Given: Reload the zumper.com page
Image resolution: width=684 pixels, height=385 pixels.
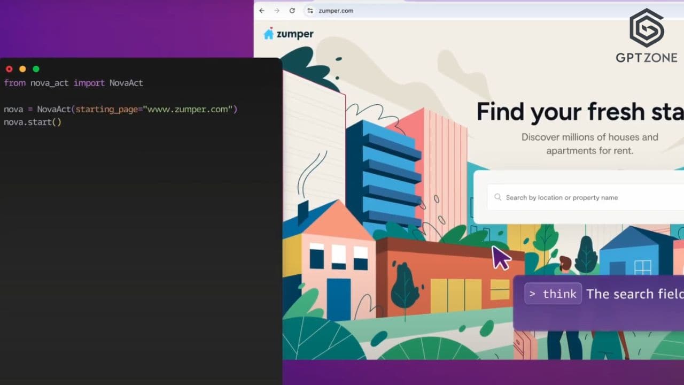Looking at the screenshot, I should pos(292,11).
